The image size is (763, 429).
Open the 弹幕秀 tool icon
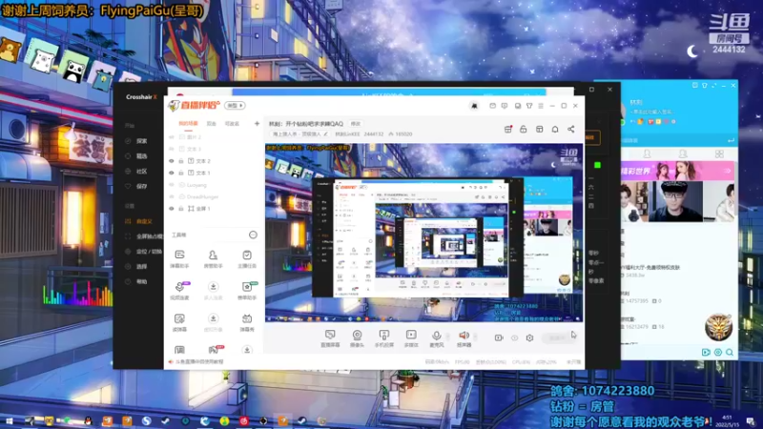(x=247, y=318)
